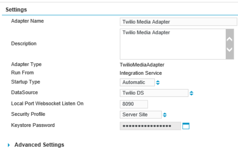Click the DataSource selector arrows icon
The width and height of the screenshot is (238, 149).
click(x=192, y=93)
